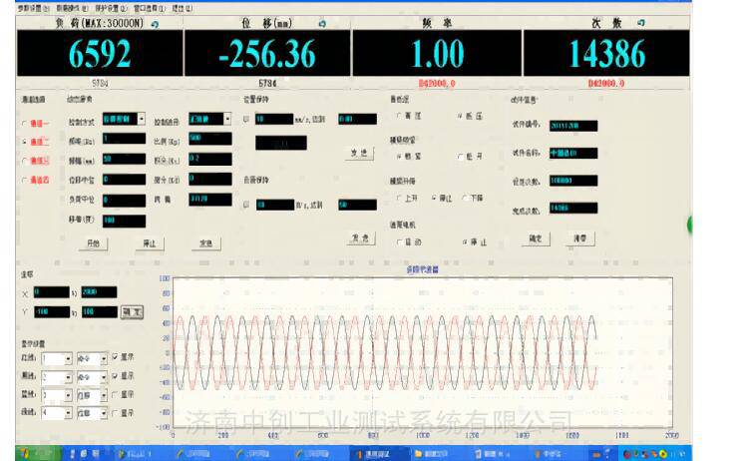Expand the control mode dropdown
This screenshot has height=461, width=750.
coord(141,119)
